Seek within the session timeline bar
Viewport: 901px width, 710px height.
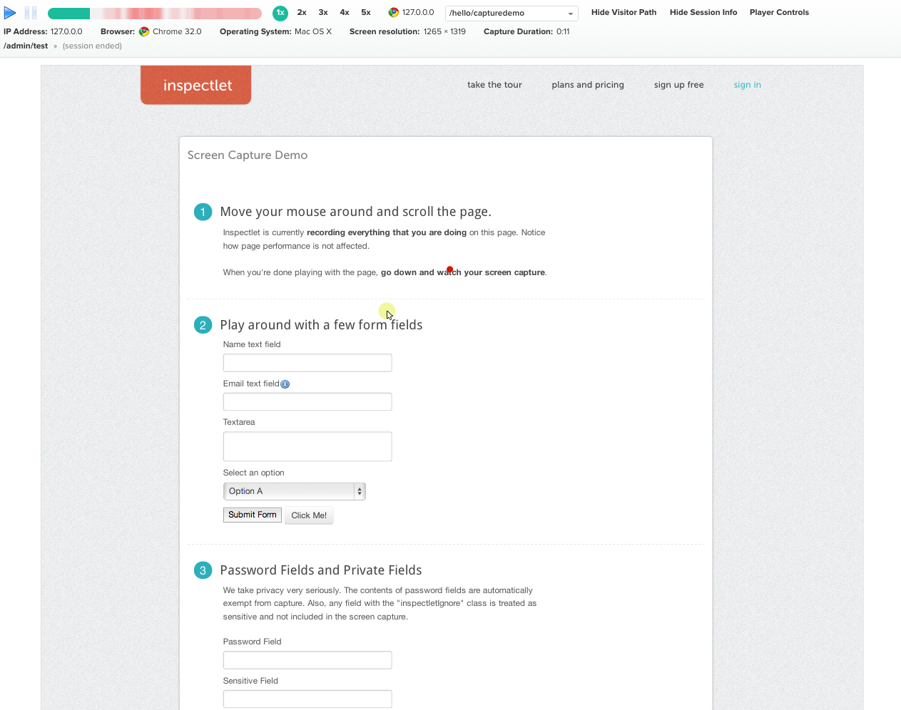155,14
